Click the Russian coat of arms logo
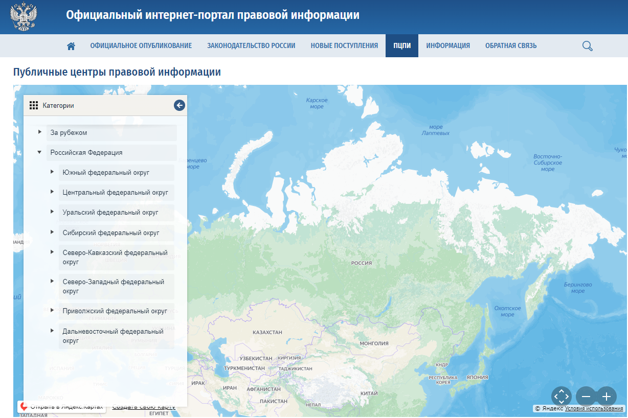 tap(24, 17)
